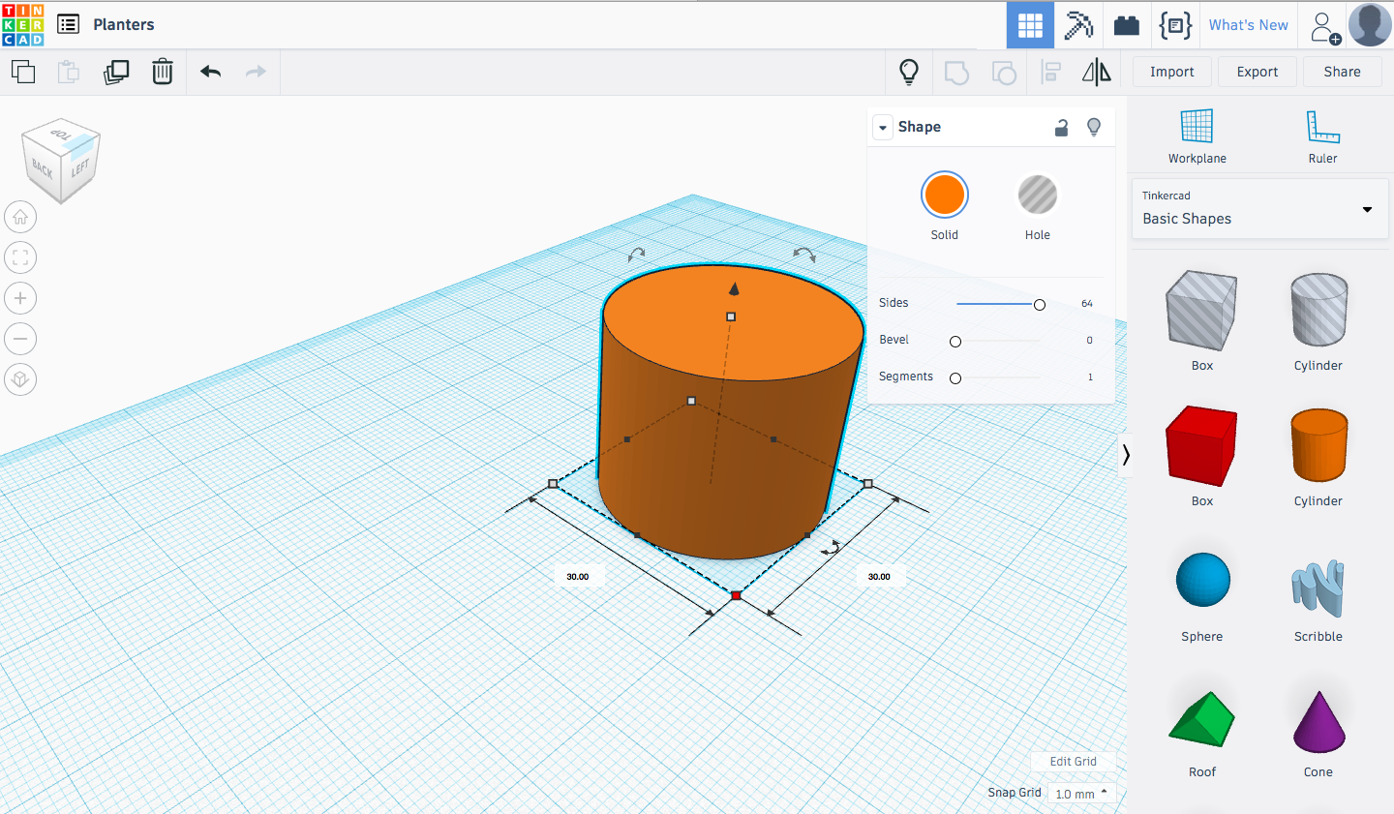Delete the selected shape with trash icon
The width and height of the screenshot is (1394, 814).
click(x=163, y=72)
